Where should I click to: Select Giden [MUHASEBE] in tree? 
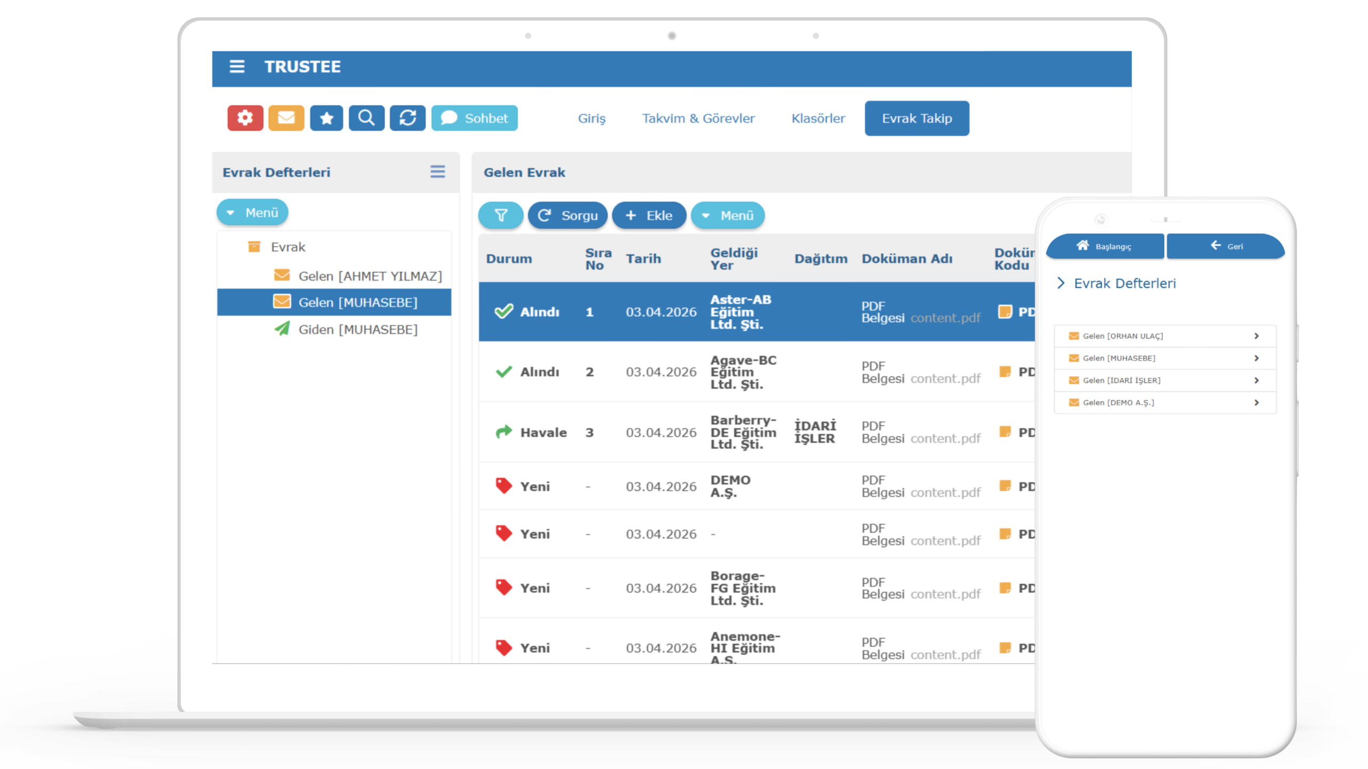[x=357, y=329]
